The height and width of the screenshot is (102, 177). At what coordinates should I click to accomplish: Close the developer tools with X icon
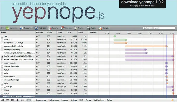[2, 28]
